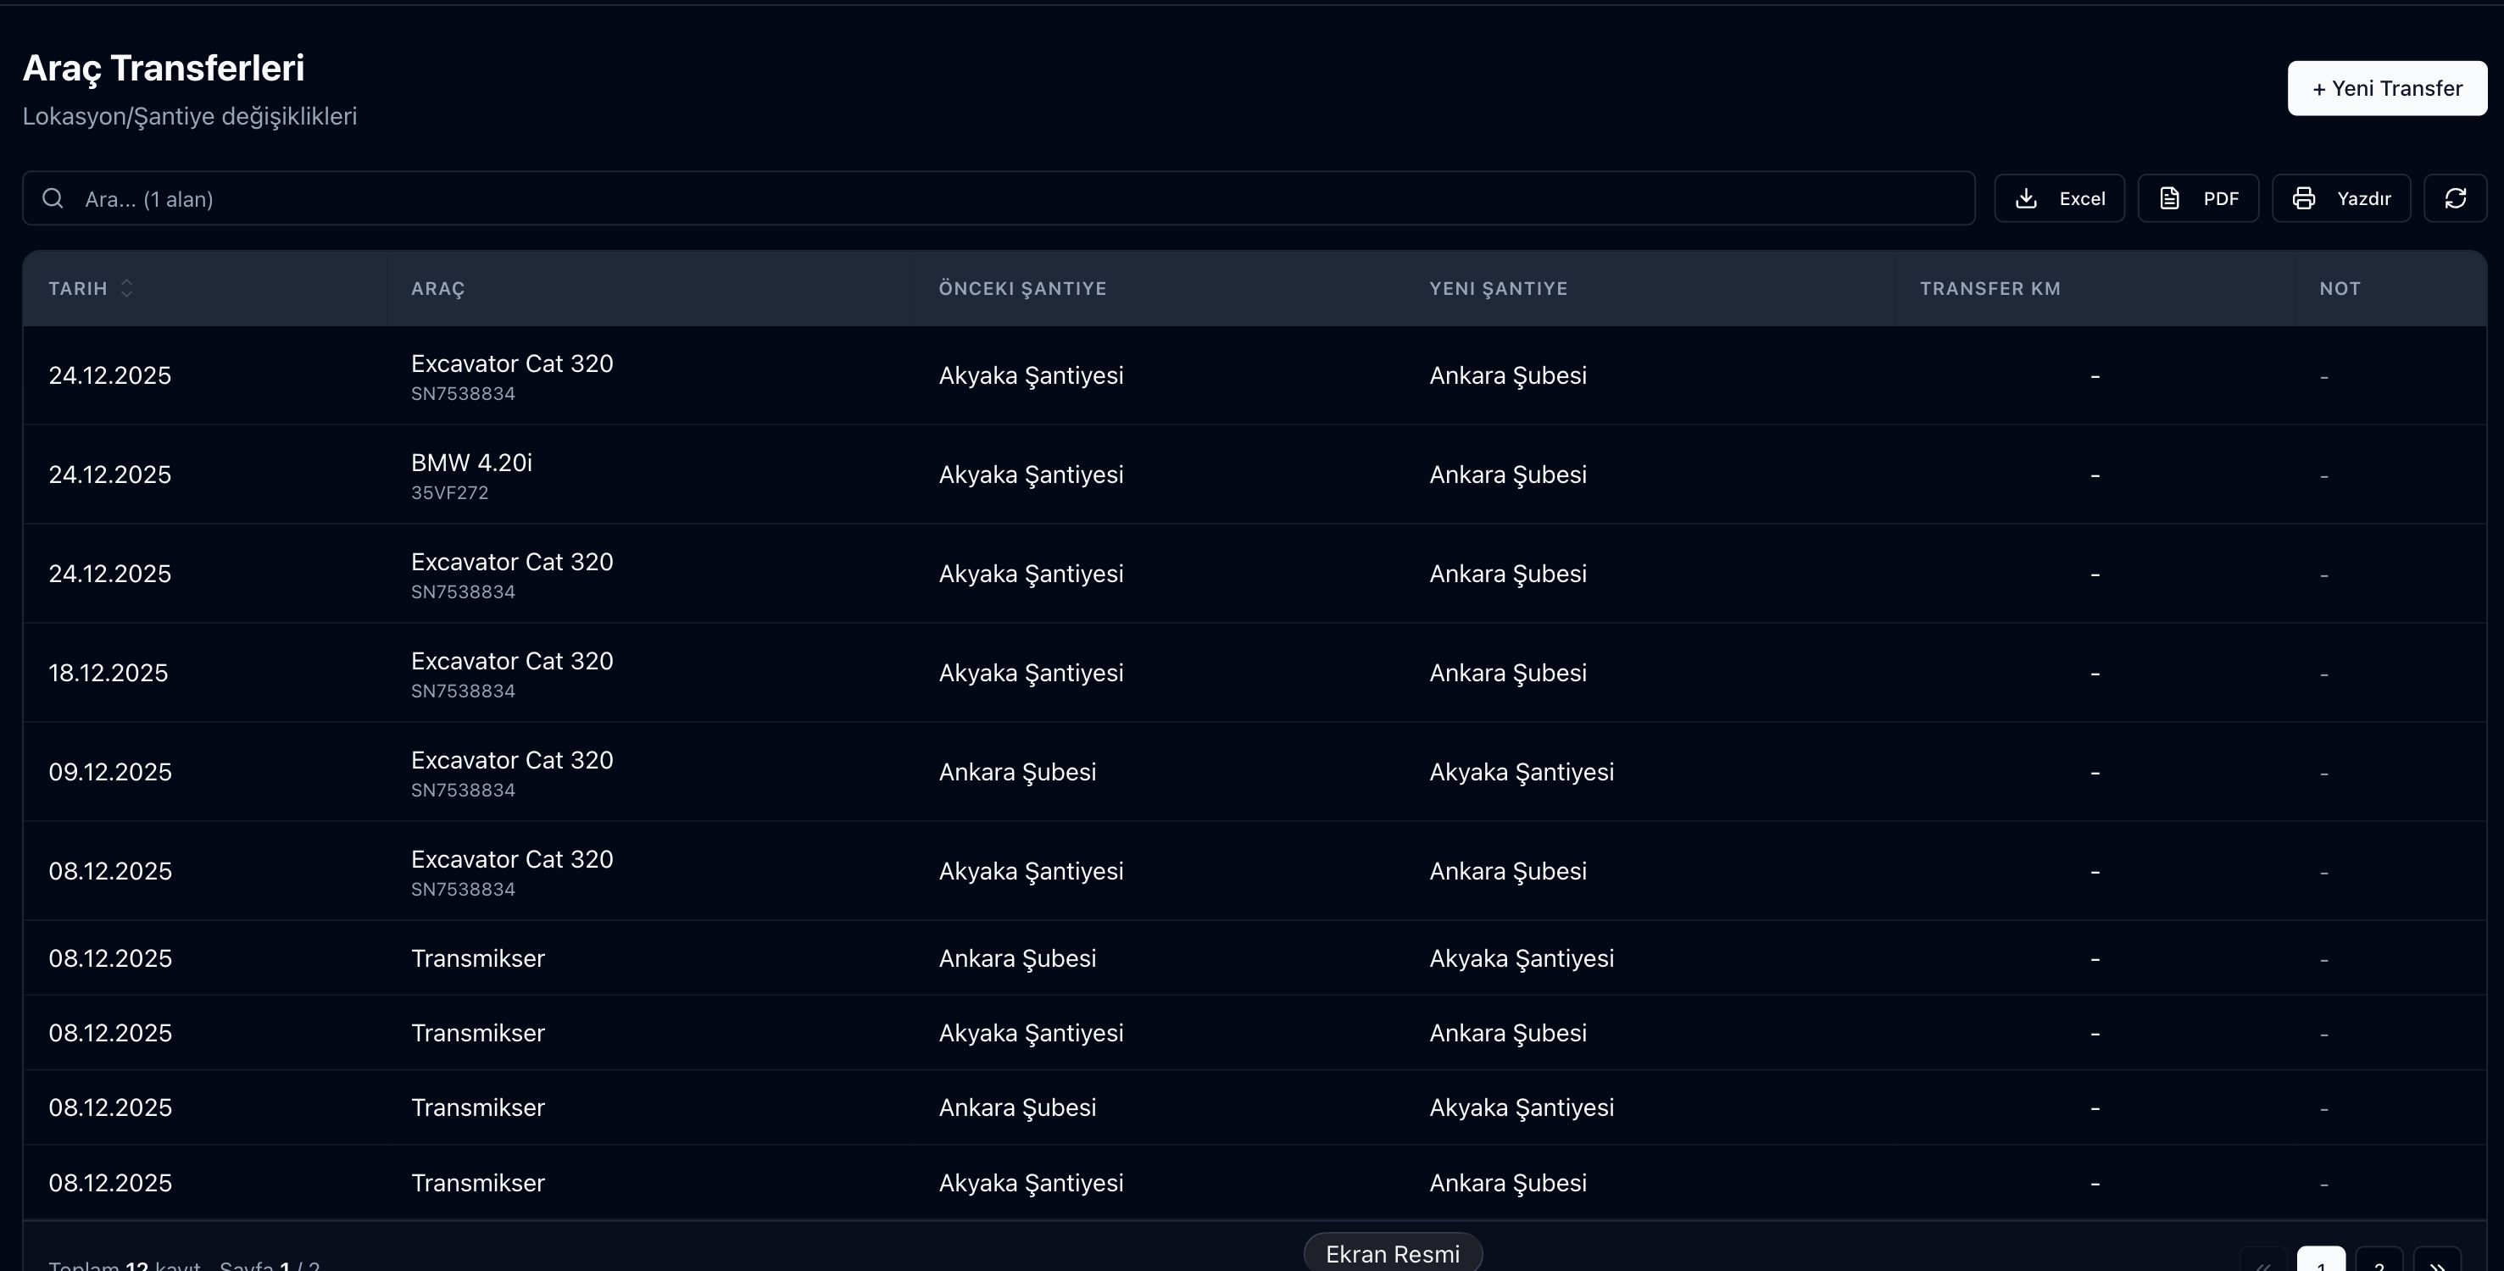
Task: Select Ankara Şubesi in the 18.12.2025 row
Action: click(1508, 673)
